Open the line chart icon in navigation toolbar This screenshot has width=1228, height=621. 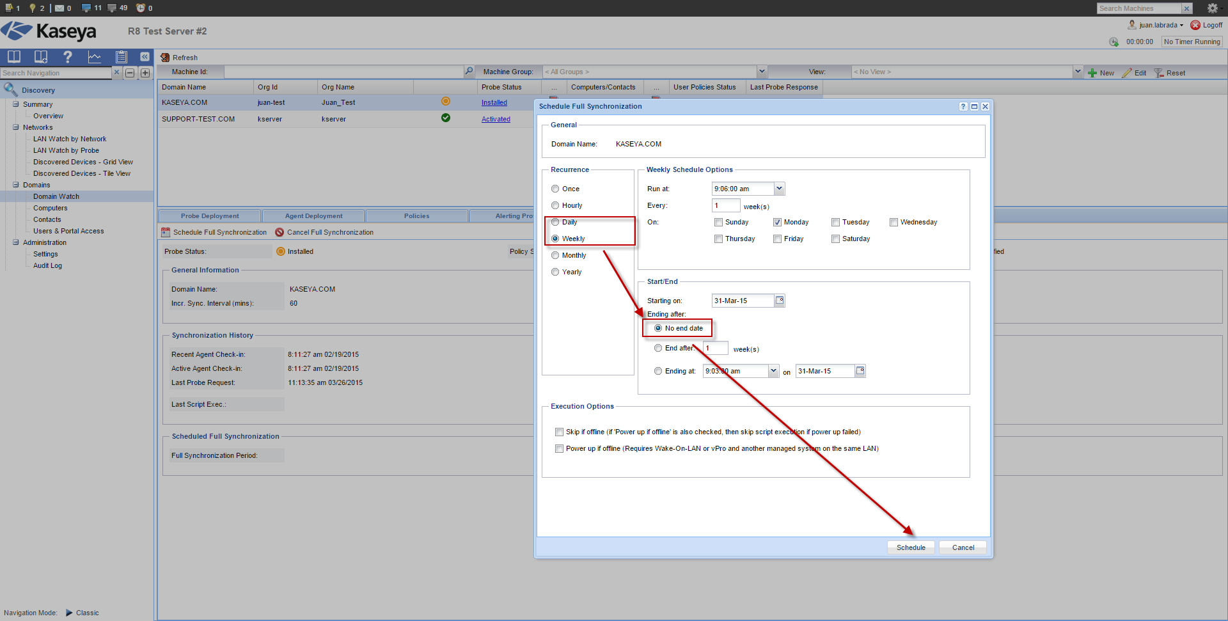[95, 57]
